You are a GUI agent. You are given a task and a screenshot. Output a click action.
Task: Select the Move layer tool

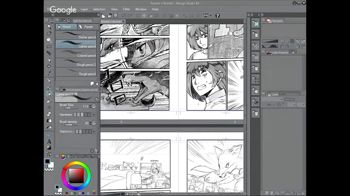(49, 53)
